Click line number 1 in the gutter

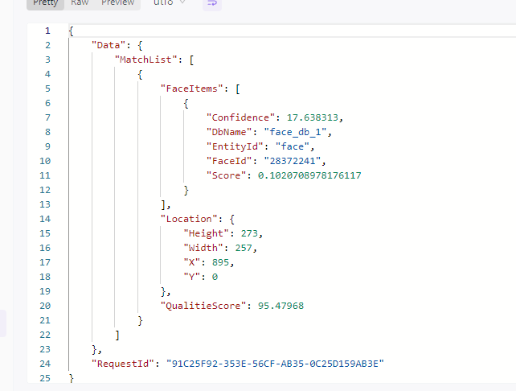tap(47, 31)
